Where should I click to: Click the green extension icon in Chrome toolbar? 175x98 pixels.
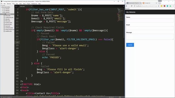170,6
